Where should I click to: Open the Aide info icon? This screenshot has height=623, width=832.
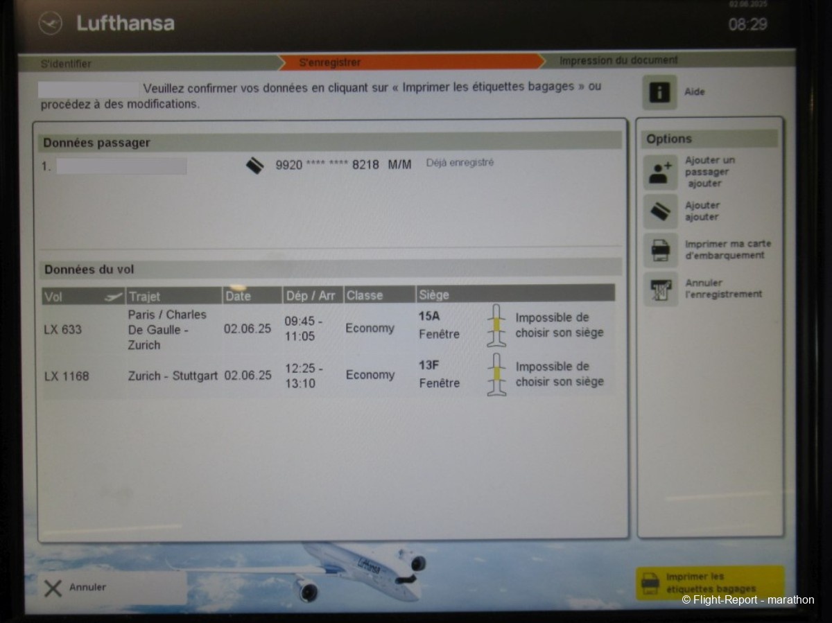[x=659, y=92]
